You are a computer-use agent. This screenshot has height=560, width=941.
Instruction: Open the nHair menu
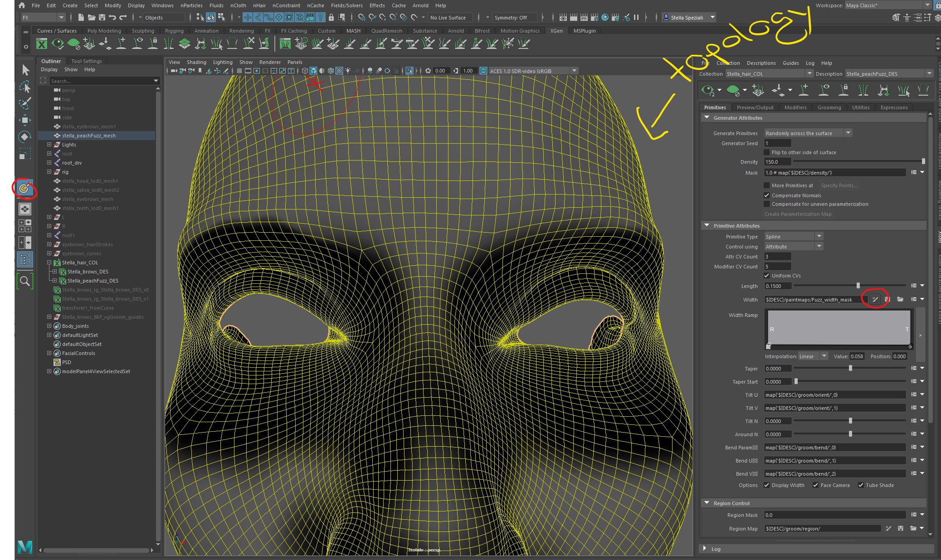coord(259,5)
